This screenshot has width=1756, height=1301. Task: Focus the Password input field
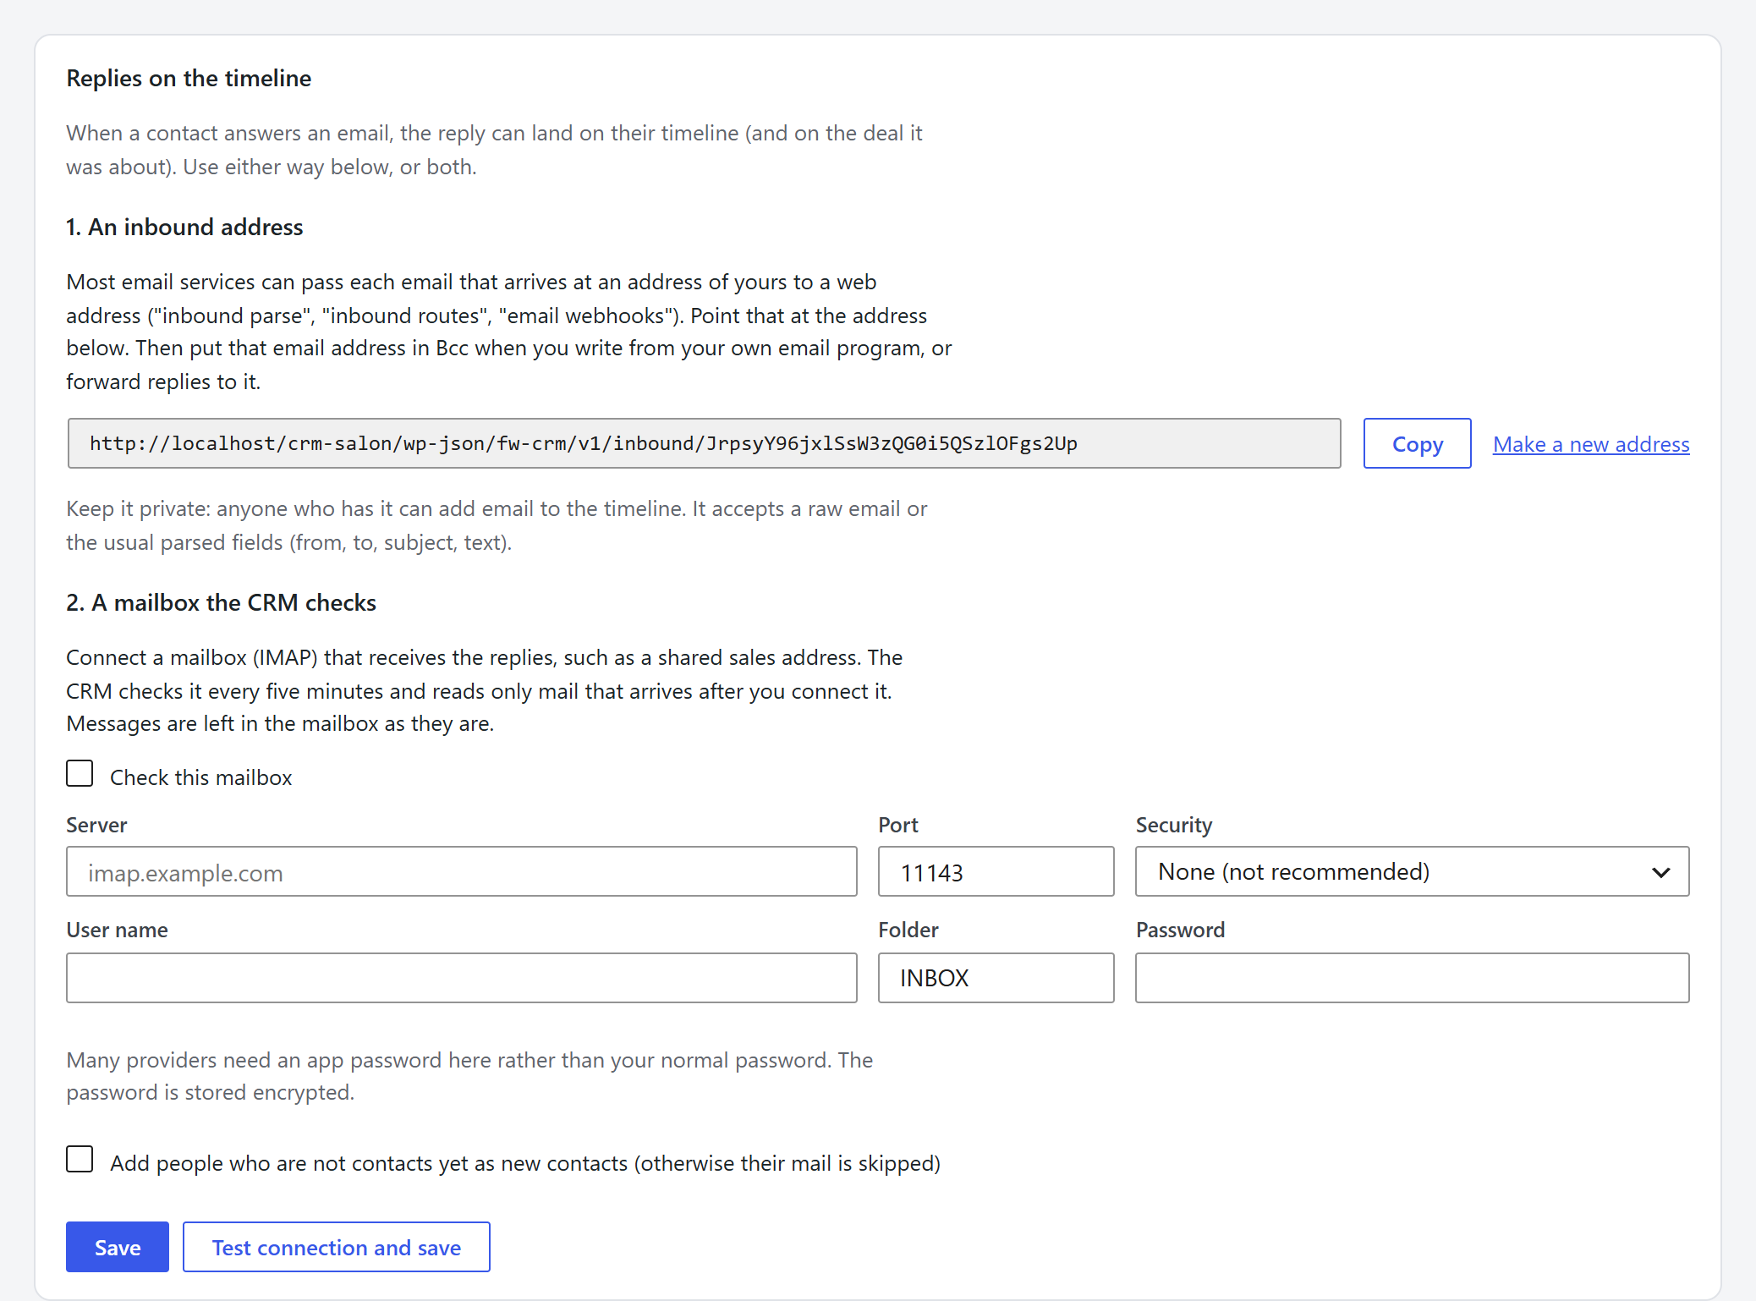1412,979
